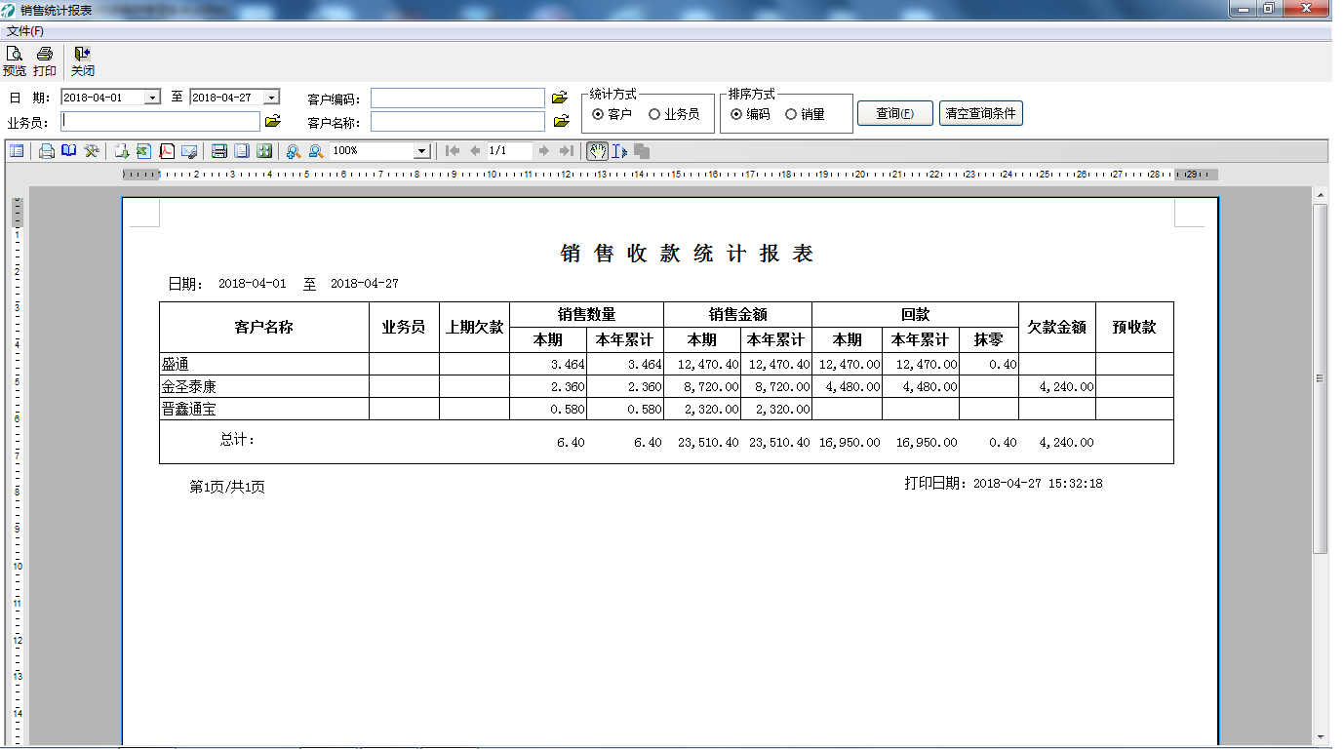
Task: Activate the text select cursor tool
Action: pos(619,151)
